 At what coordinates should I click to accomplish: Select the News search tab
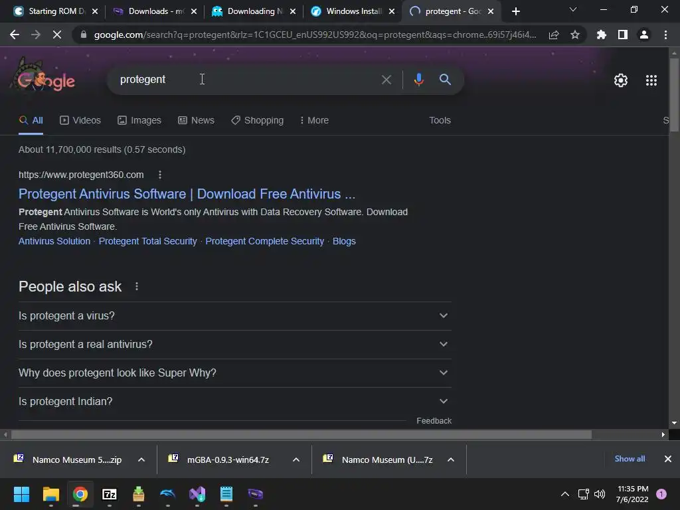[x=196, y=120]
